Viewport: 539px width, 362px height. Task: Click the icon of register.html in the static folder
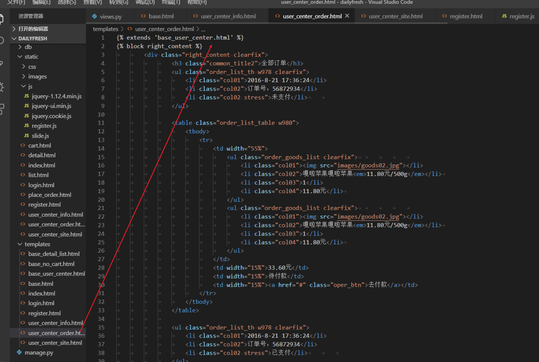(x=23, y=205)
